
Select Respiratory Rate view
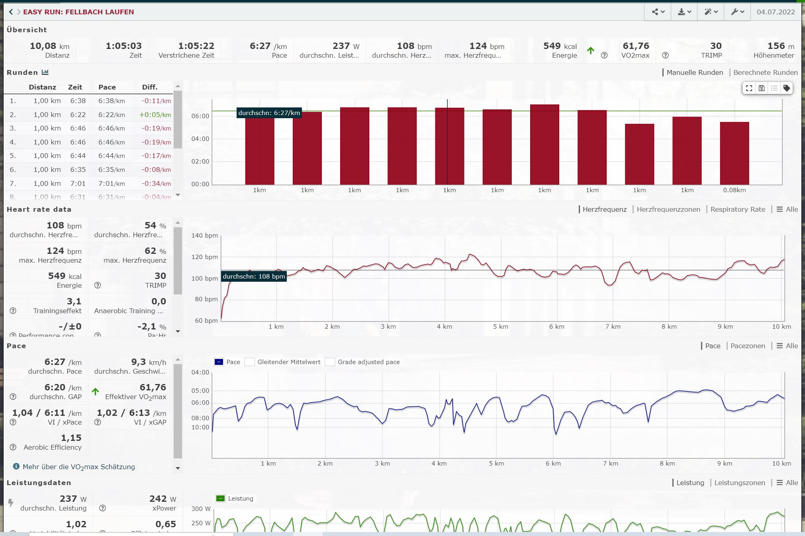[x=738, y=209]
